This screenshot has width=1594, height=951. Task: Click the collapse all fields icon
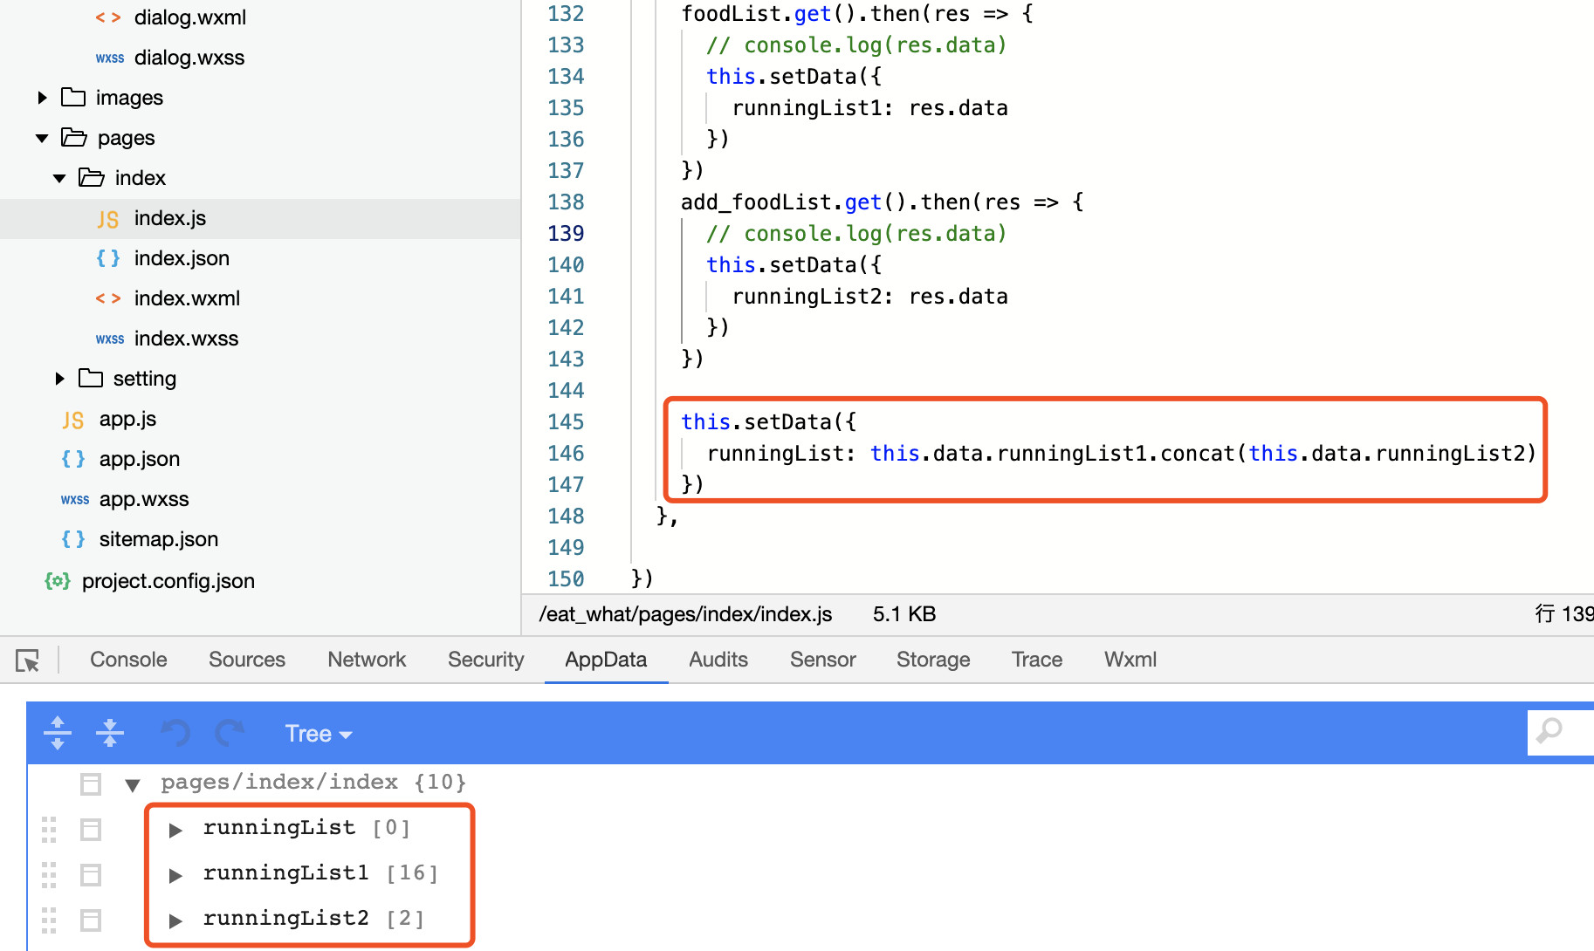coord(109,733)
